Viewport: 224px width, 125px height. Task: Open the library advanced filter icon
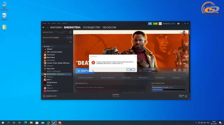pyautogui.click(x=70, y=42)
